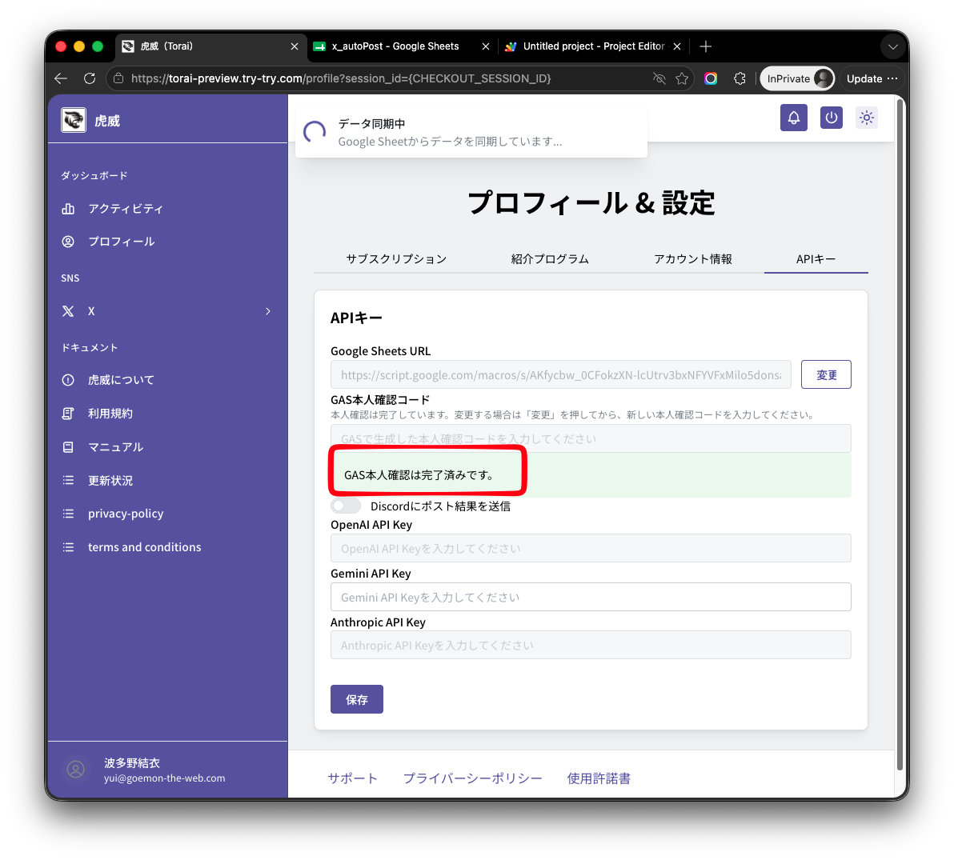Click user name 波多野結衣 in sidebar
The image size is (954, 860).
[x=132, y=762]
